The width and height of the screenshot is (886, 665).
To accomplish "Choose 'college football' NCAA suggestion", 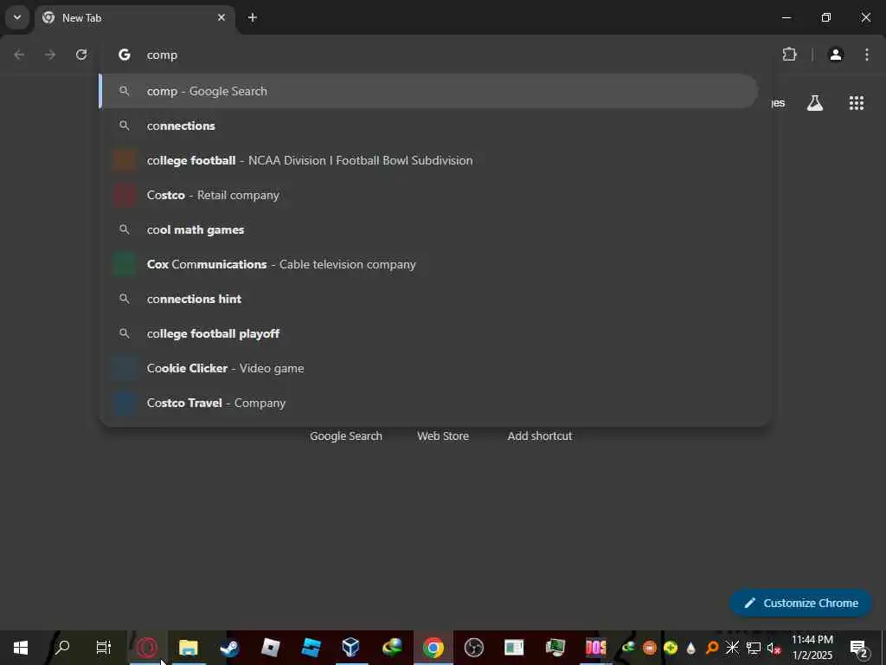I will (429, 160).
